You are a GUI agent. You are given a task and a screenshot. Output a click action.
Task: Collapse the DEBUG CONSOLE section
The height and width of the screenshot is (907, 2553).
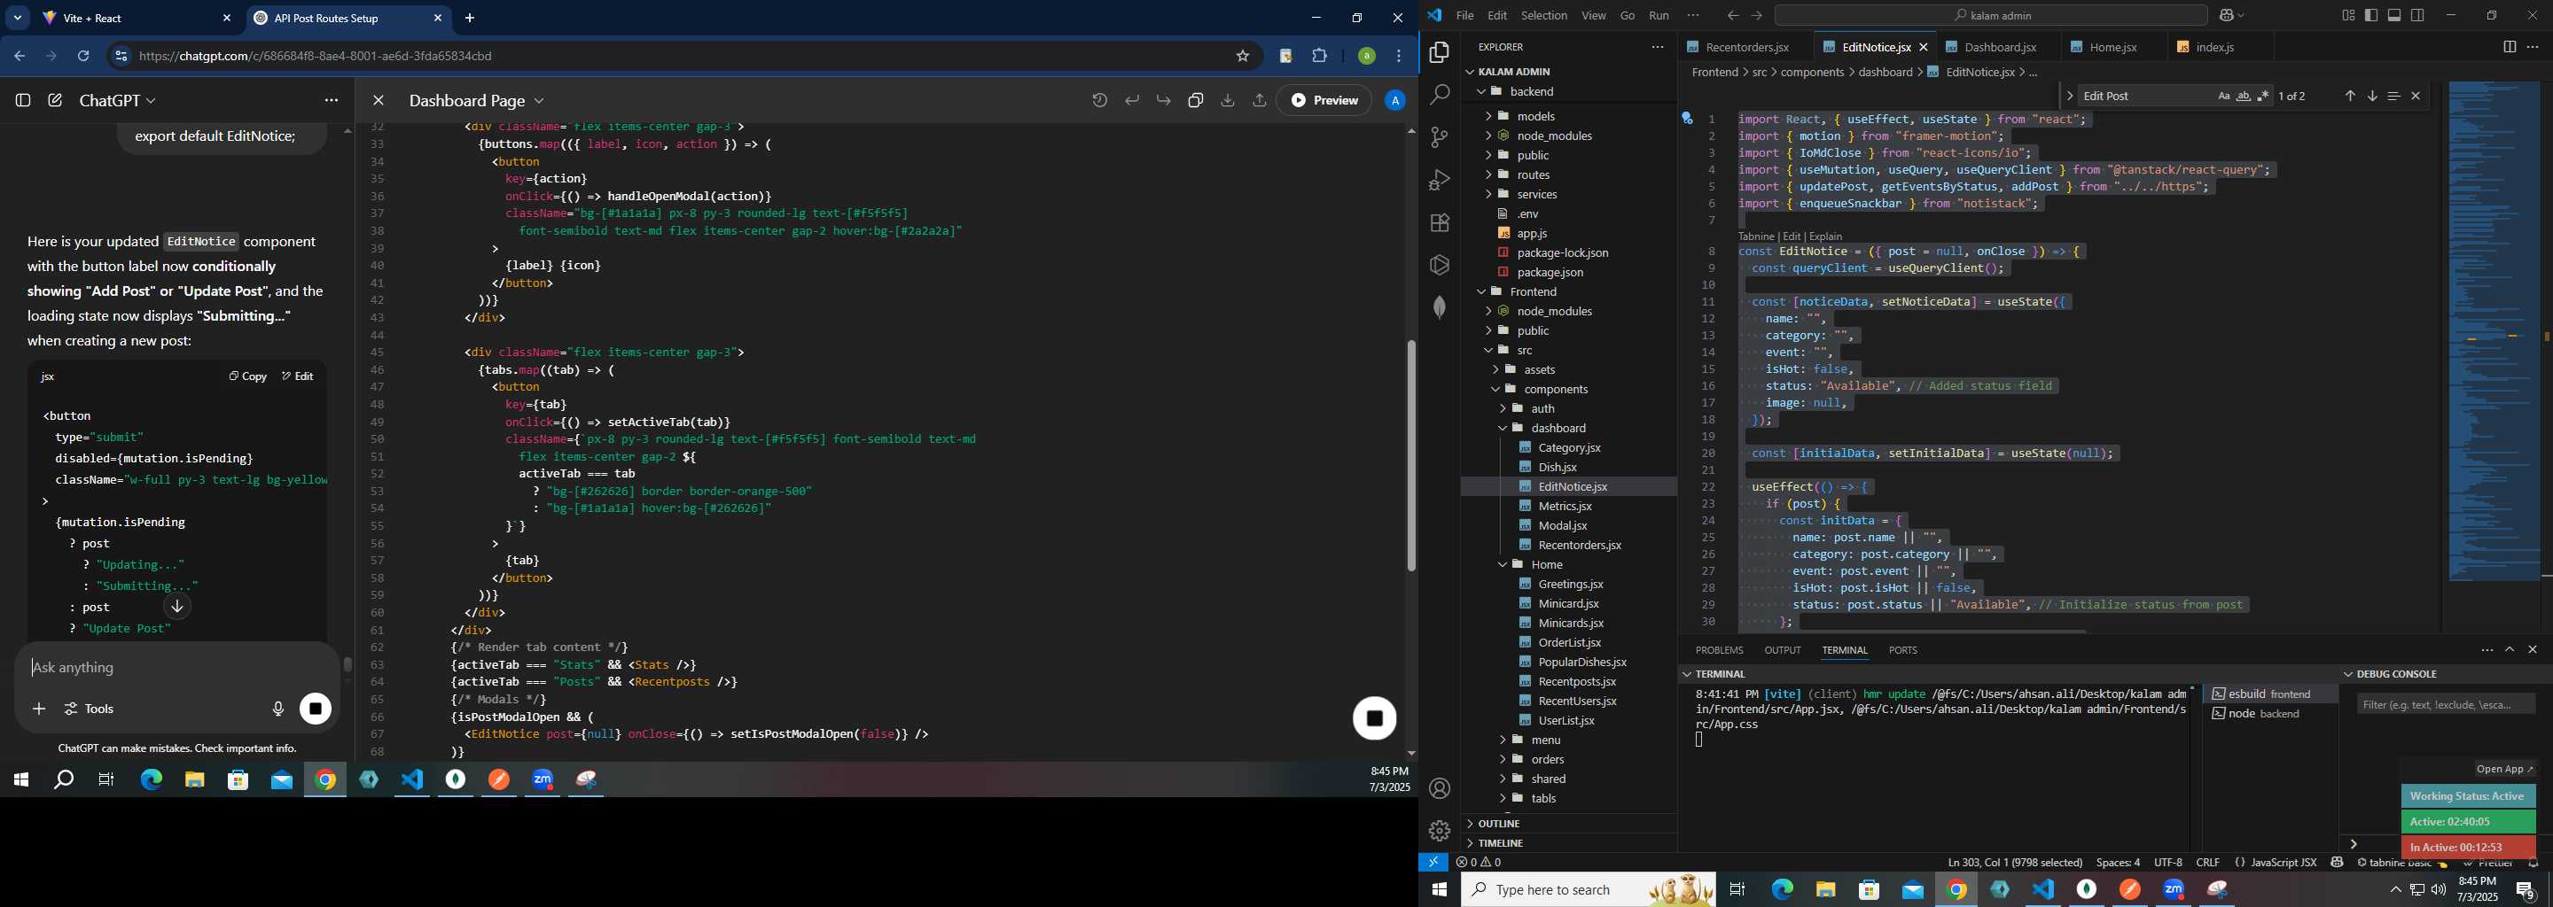2386,673
